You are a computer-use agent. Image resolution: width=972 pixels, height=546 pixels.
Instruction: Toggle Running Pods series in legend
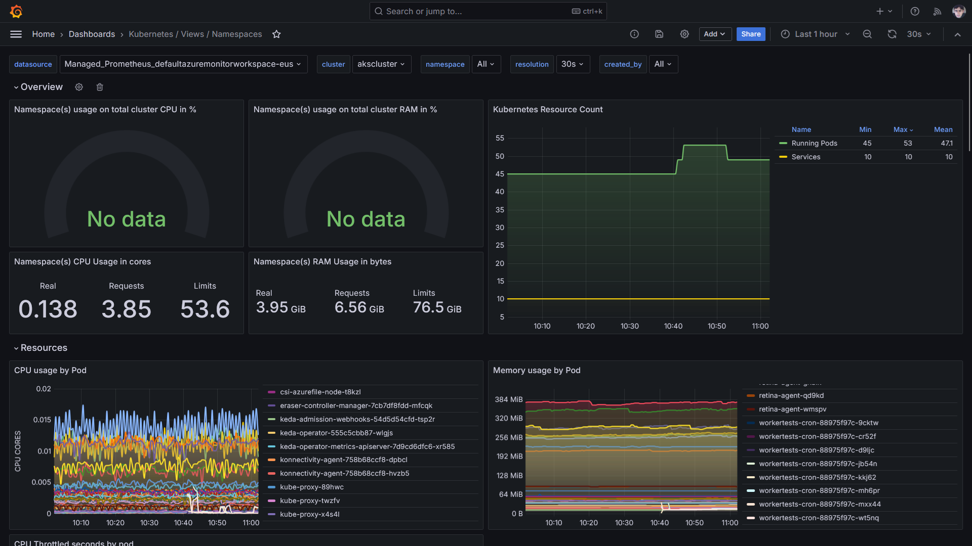(x=814, y=143)
